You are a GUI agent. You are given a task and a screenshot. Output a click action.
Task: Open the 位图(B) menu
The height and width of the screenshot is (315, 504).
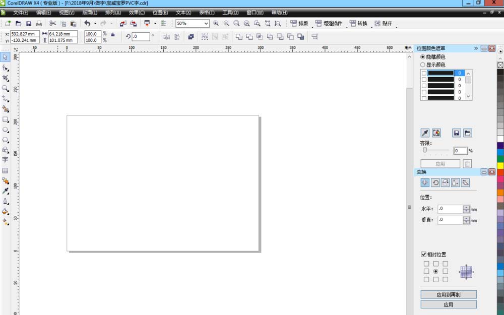(x=160, y=13)
